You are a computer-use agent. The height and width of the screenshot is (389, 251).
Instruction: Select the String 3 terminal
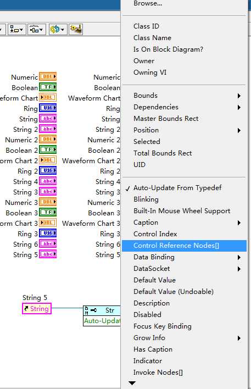pos(48,191)
